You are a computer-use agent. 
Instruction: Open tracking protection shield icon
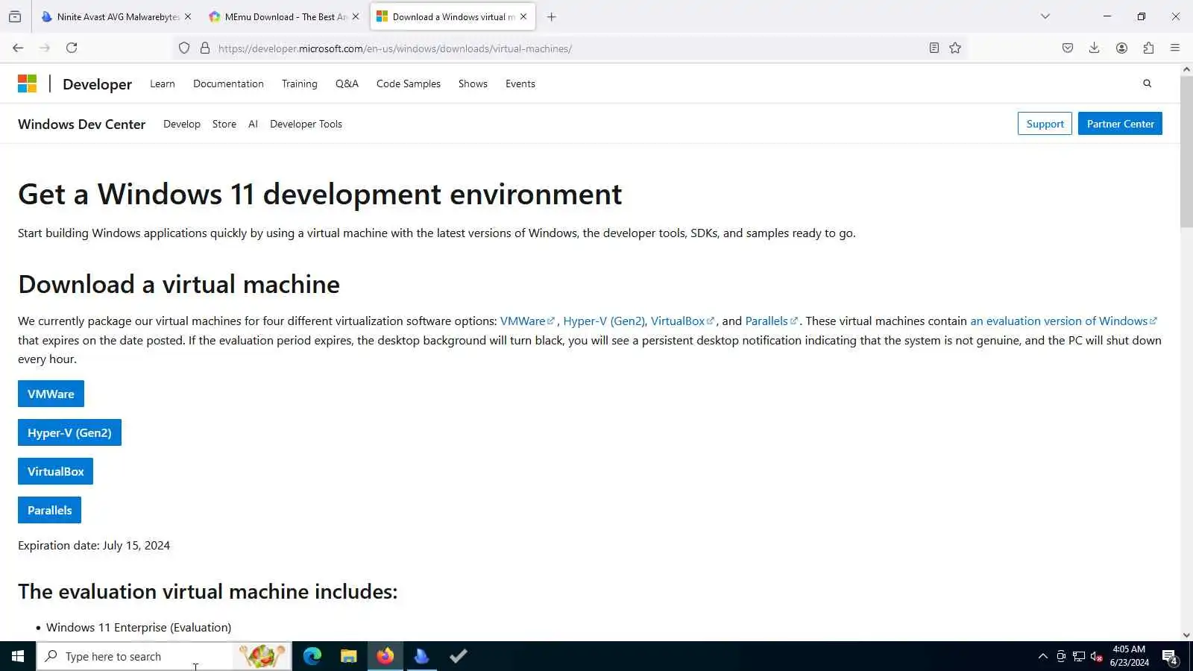pos(184,48)
